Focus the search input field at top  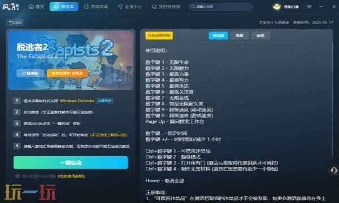(220, 7)
